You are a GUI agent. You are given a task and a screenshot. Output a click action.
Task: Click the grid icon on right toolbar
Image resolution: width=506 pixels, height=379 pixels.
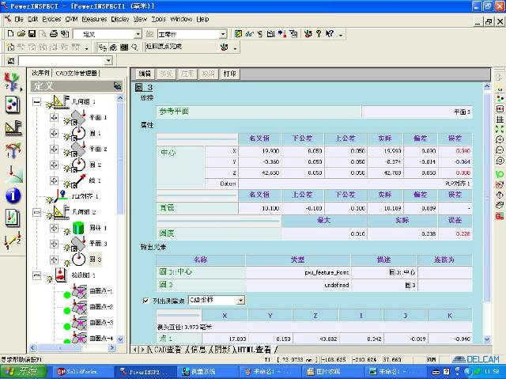(x=500, y=119)
